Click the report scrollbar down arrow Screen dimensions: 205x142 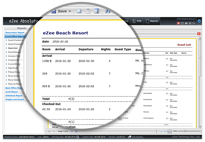tap(200, 127)
